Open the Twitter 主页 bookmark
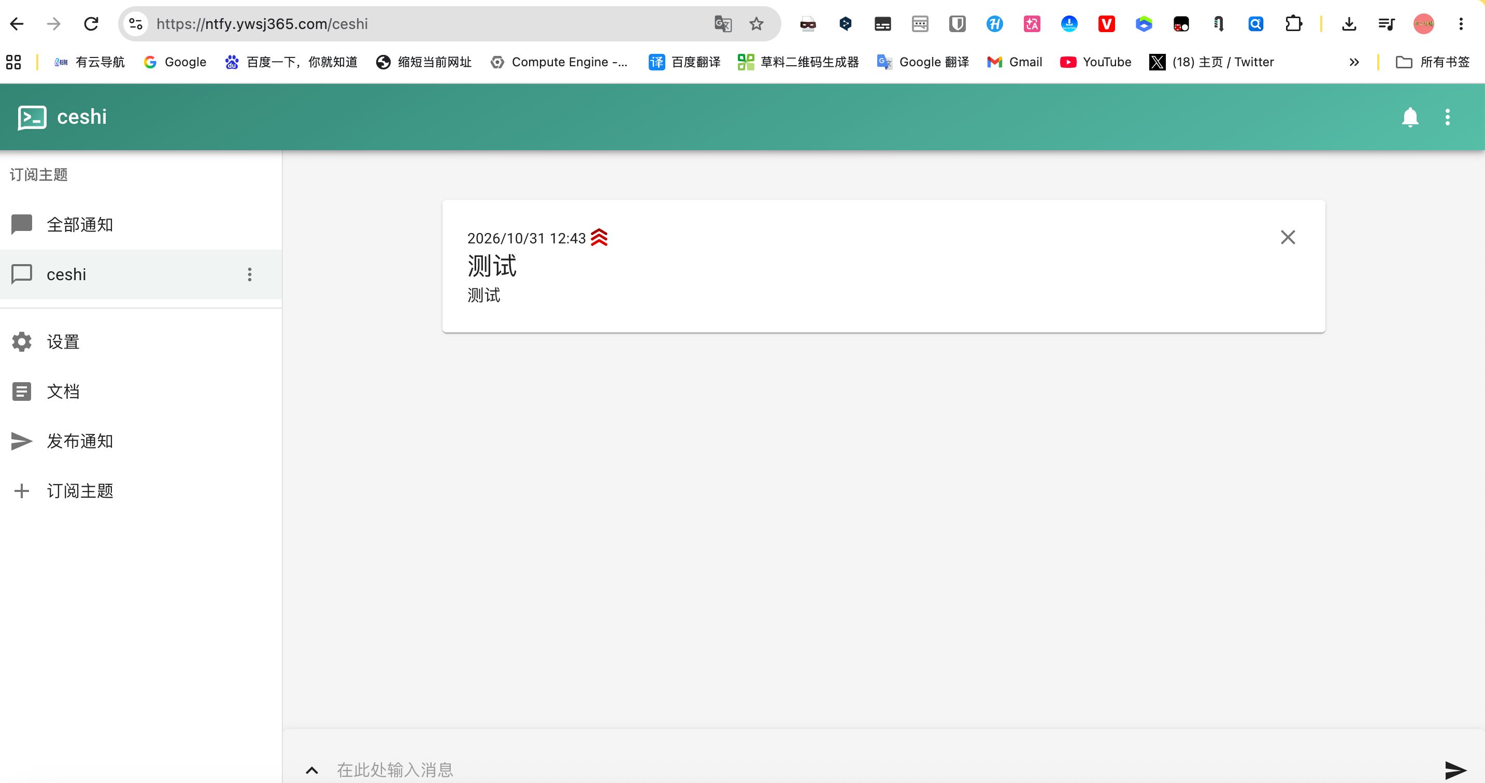 coord(1211,62)
